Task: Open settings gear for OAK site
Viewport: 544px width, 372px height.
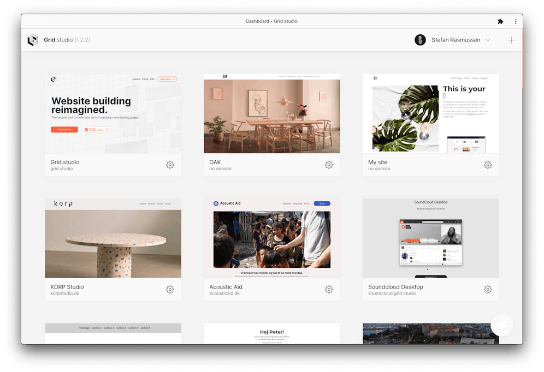Action: tap(329, 165)
